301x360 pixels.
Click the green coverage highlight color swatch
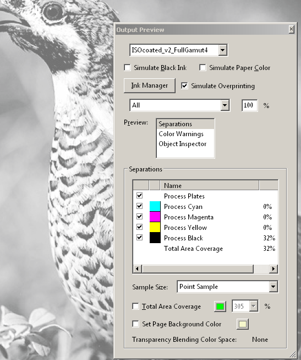coord(220,307)
